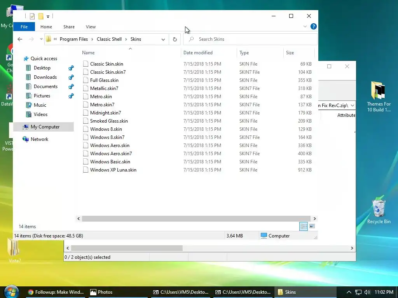
Task: Select the Full Glass.skin file icon
Action: click(x=86, y=80)
